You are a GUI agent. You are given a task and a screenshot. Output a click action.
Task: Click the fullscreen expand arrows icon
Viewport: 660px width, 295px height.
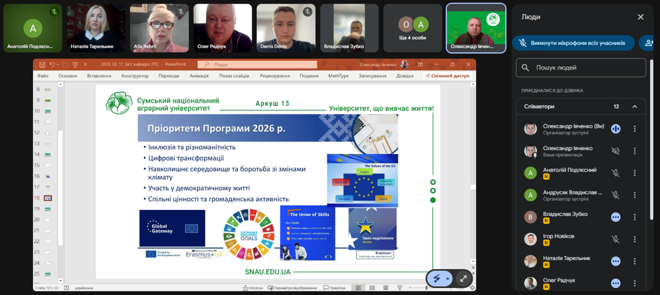[463, 278]
